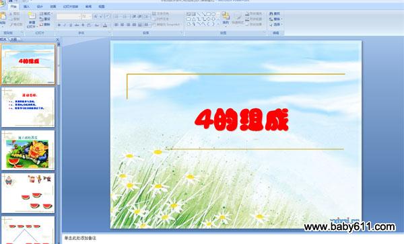Open the slide Layout dropdown
404x244 pixels.
pos(46,13)
